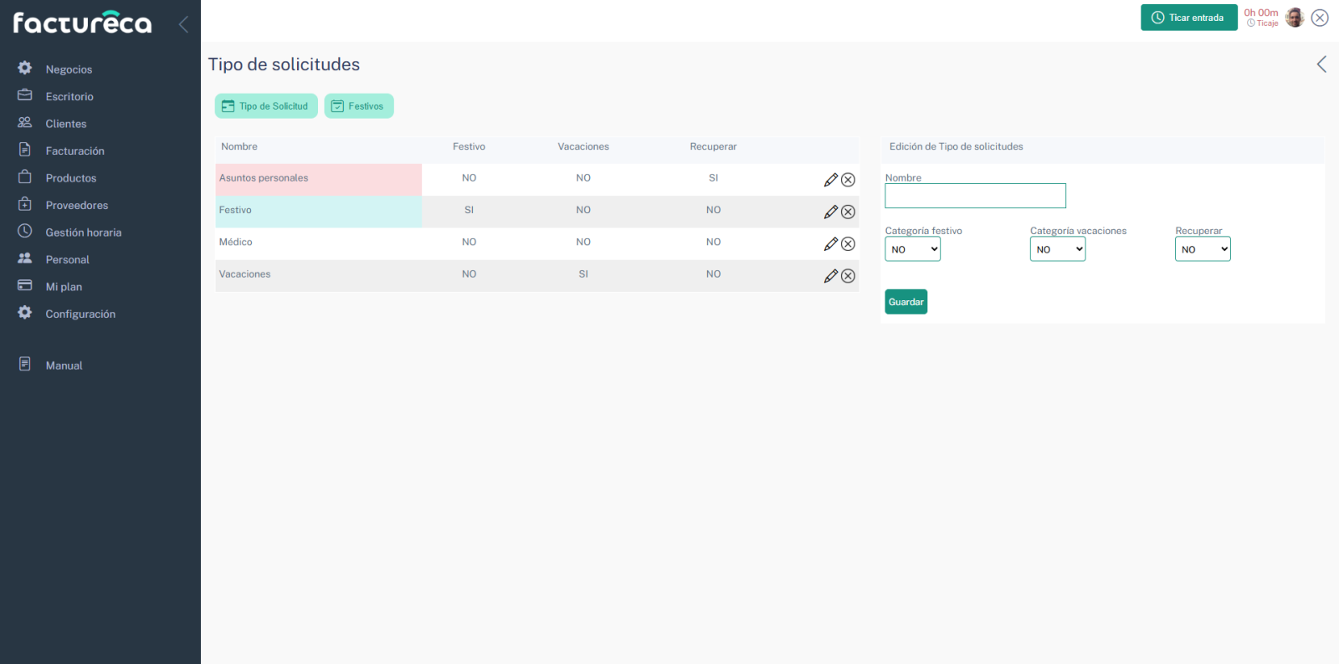Delete the Festivo row using its X icon
The image size is (1339, 664).
(x=848, y=212)
